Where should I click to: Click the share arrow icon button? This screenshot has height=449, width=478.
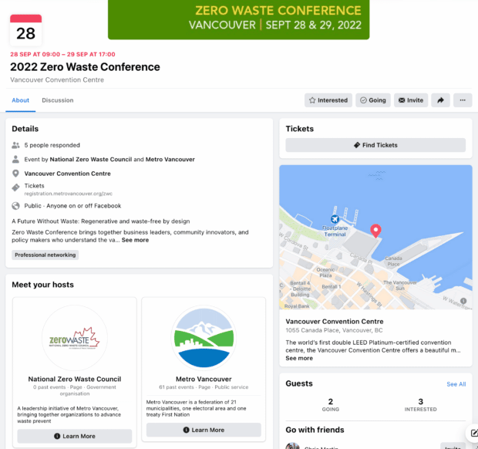coord(440,100)
